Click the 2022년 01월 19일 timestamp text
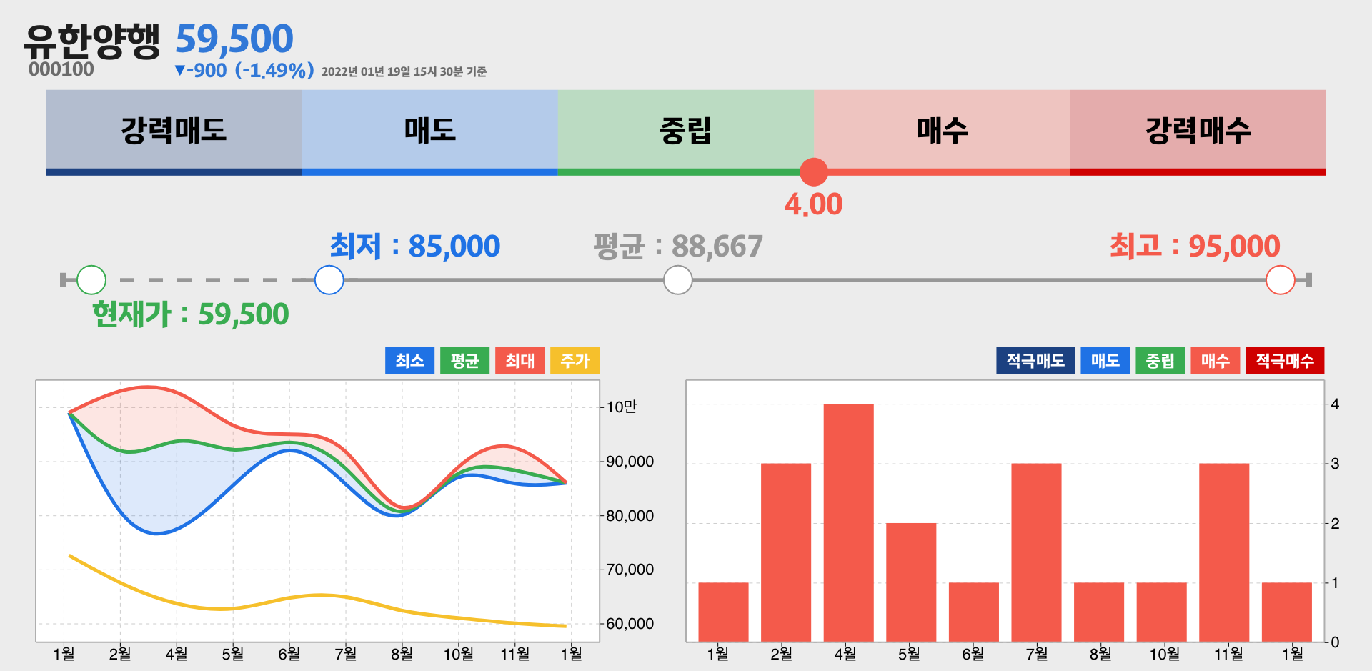The image size is (1372, 671). pyautogui.click(x=404, y=71)
